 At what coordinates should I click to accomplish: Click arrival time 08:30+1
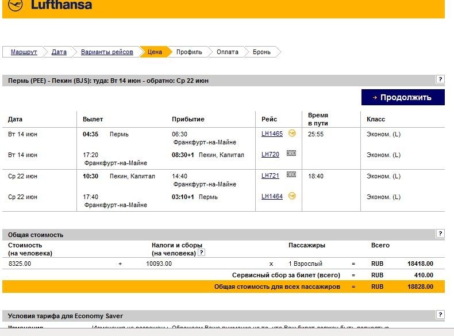coord(183,155)
